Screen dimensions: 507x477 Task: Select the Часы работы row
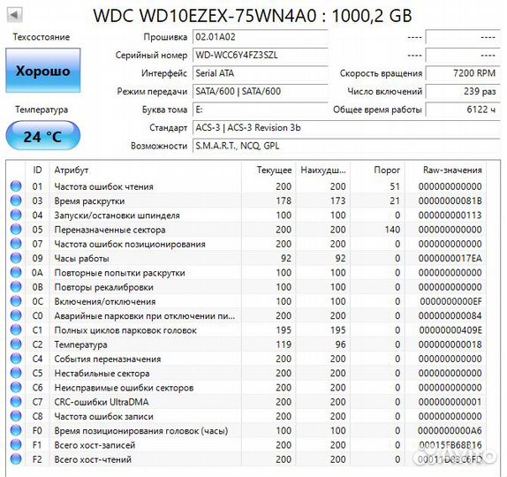(246, 258)
